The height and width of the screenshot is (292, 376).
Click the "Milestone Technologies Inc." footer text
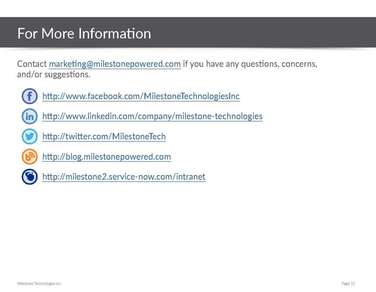point(40,284)
